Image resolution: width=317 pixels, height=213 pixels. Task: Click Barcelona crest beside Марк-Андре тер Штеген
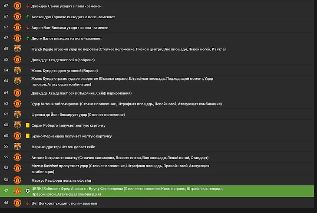pyautogui.click(x=17, y=147)
